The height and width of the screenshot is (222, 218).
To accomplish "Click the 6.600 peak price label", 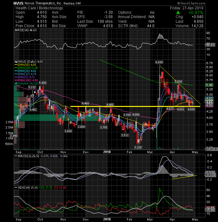I will tap(159, 62).
